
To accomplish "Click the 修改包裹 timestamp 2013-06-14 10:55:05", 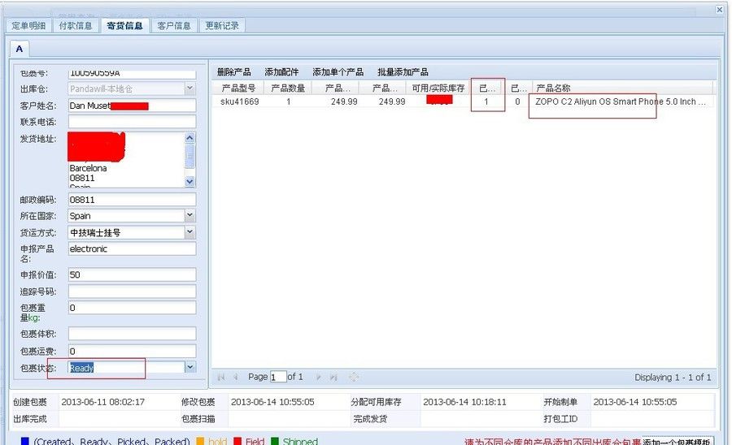I will [x=272, y=402].
